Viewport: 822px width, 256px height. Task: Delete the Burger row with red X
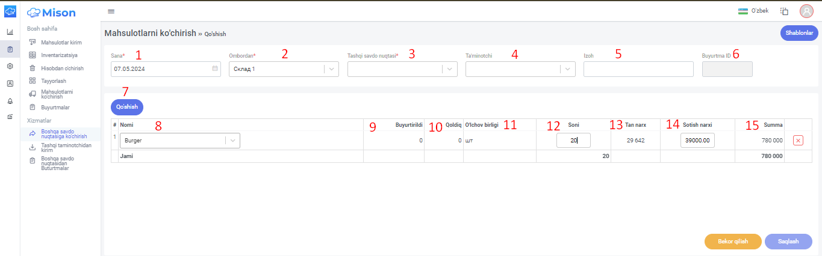point(798,140)
